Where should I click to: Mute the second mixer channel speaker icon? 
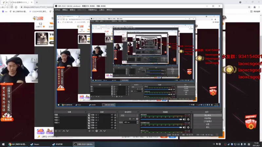point(184,127)
